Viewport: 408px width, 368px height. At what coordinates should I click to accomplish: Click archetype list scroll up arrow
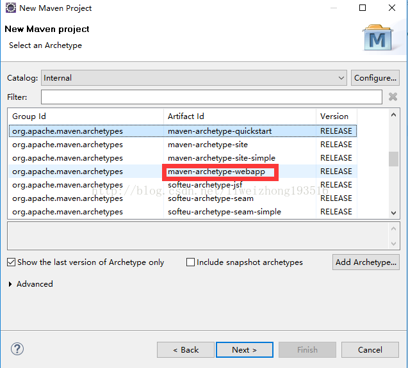coord(393,115)
